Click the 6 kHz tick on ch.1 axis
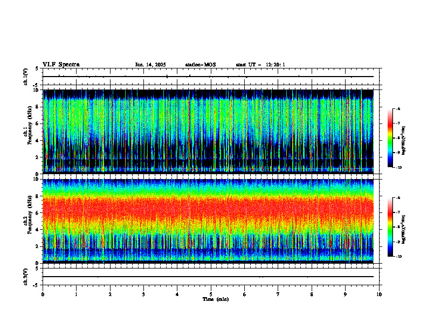 tap(38, 123)
